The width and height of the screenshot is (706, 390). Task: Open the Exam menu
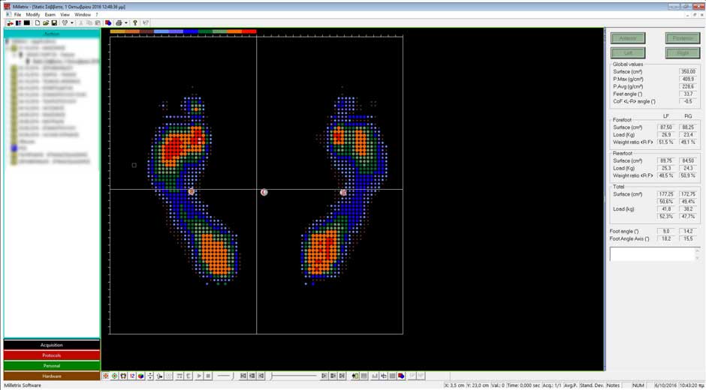(50, 14)
